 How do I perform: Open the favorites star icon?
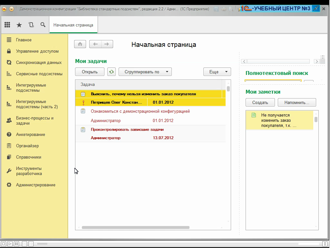[19, 25]
